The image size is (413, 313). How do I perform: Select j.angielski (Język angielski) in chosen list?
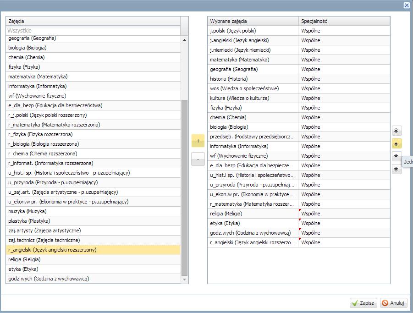299,40
